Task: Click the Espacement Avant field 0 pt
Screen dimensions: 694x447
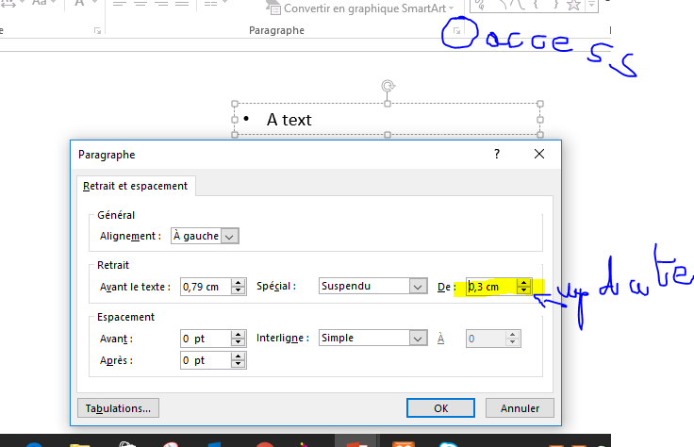Action: (x=206, y=339)
